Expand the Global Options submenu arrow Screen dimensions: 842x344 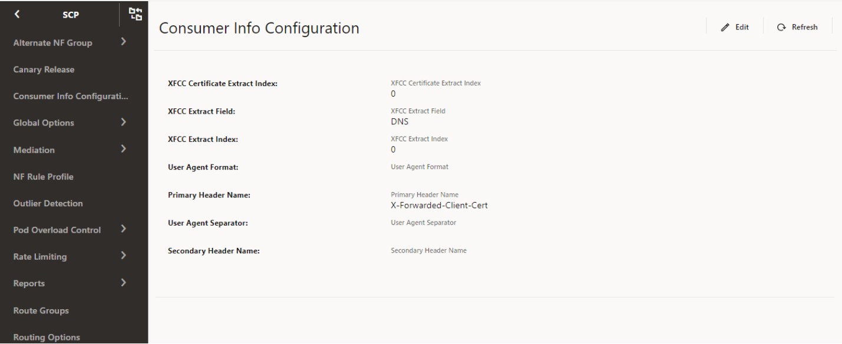123,123
